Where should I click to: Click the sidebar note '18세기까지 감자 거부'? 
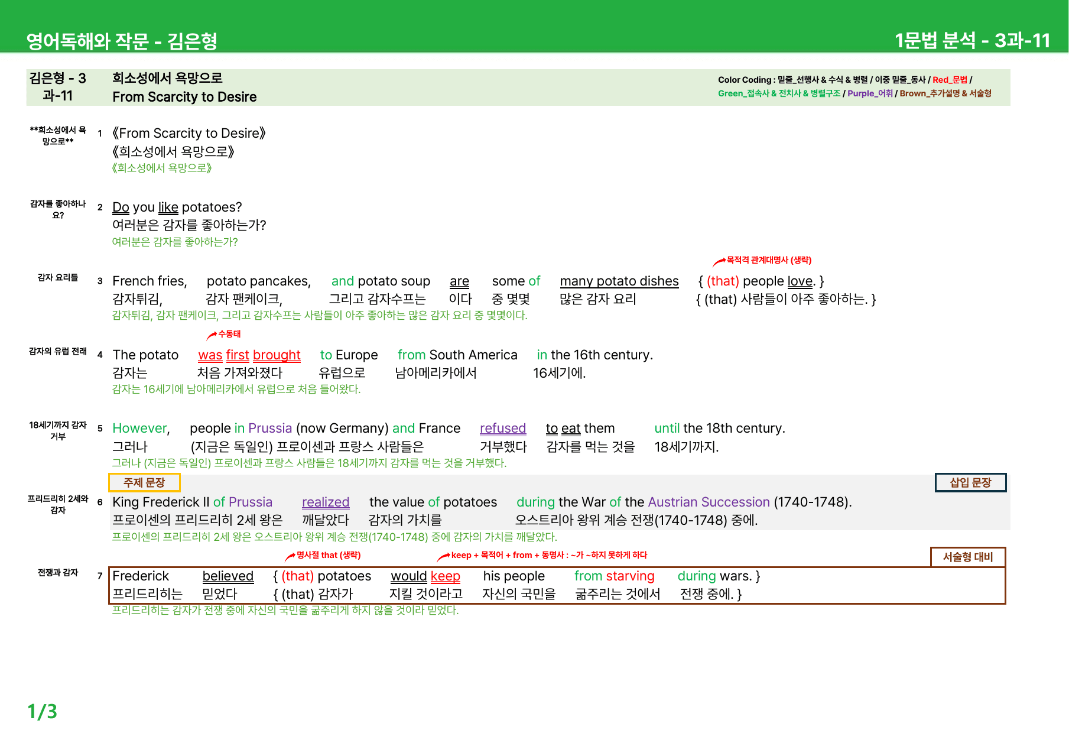tap(58, 430)
